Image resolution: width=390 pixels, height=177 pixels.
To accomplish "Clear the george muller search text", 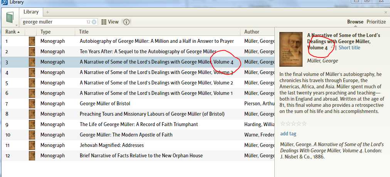I will coord(94,22).
